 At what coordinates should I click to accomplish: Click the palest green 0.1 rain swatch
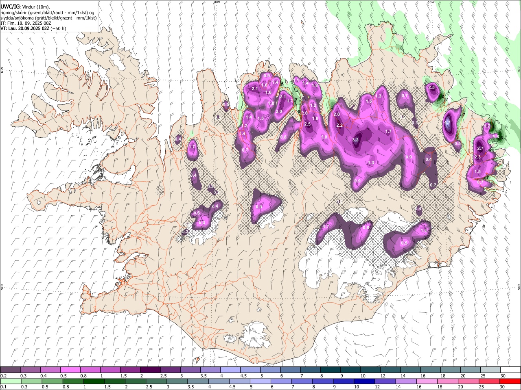(11, 381)
